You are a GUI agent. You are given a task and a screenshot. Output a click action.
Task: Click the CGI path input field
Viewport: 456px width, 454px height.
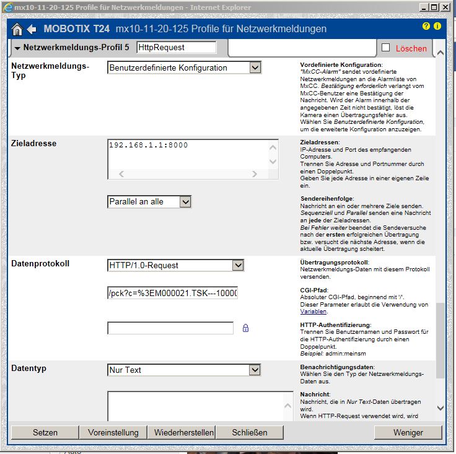click(172, 292)
